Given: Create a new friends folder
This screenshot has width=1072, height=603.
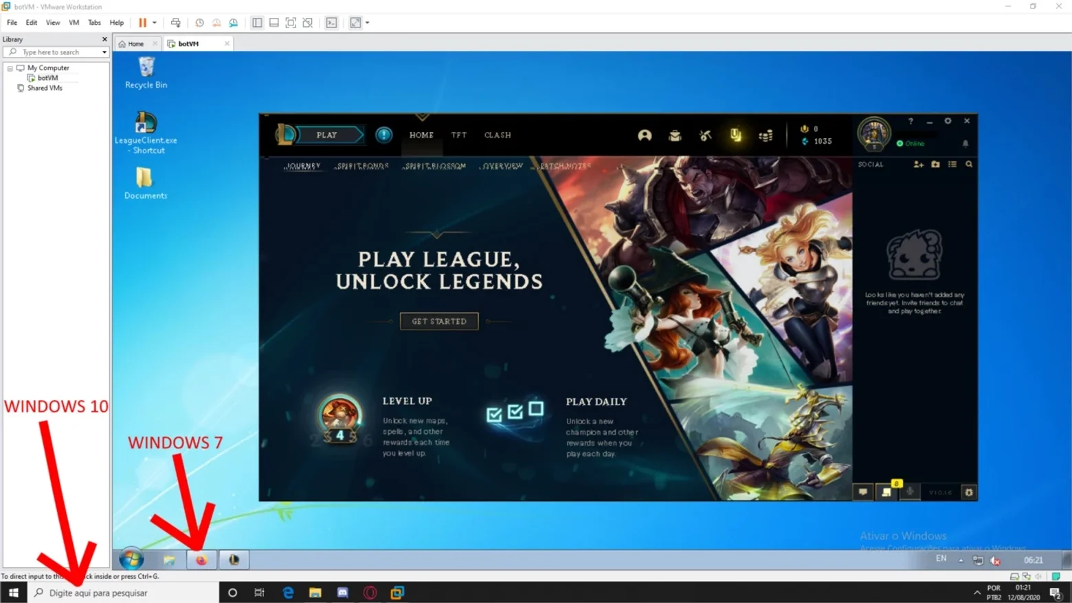Looking at the screenshot, I should pos(935,164).
